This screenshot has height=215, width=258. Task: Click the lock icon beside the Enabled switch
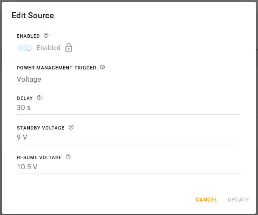tap(69, 48)
